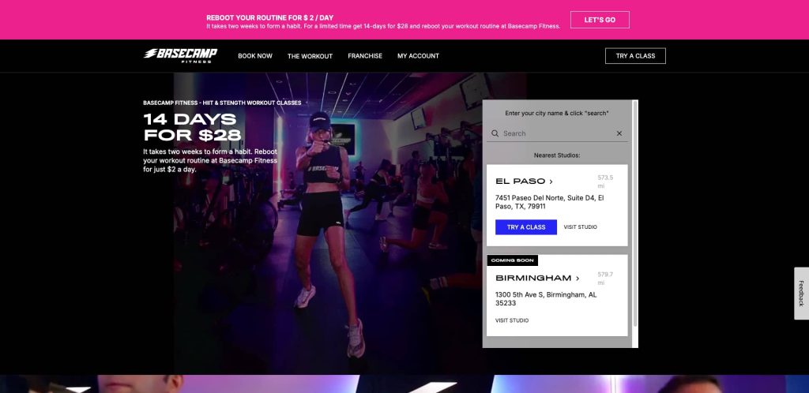The width and height of the screenshot is (809, 393).
Task: Click the Coming Soon badge on Birmingham
Action: (x=512, y=260)
